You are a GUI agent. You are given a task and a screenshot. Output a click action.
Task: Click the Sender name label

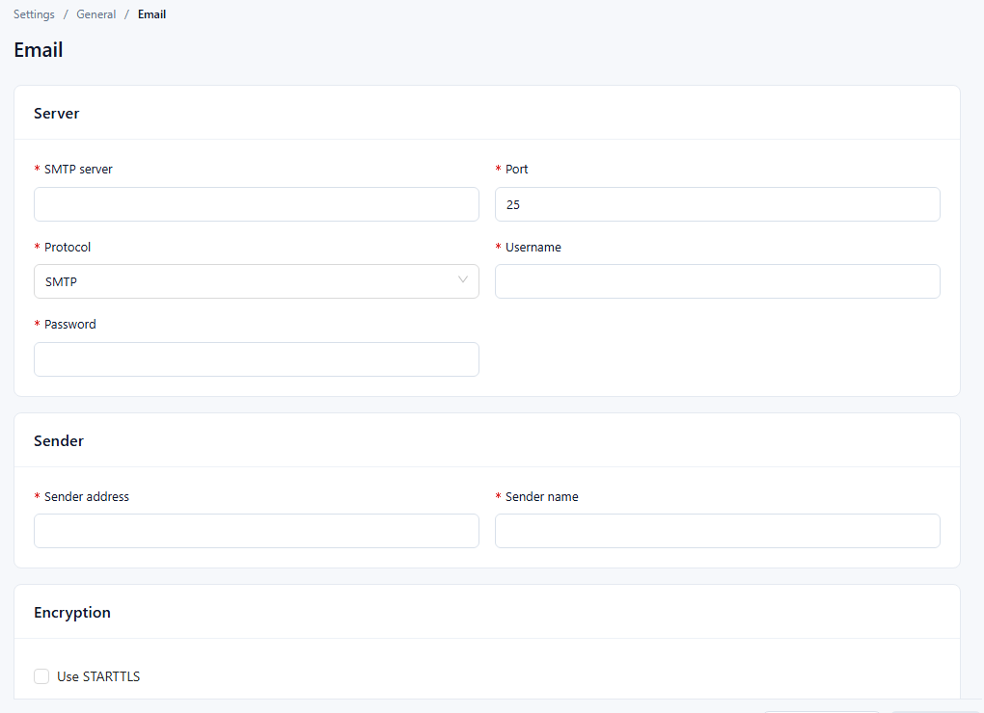541,496
